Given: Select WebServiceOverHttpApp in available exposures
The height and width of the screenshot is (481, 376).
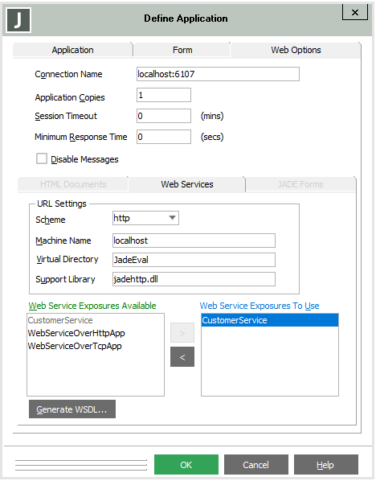Looking at the screenshot, I should pos(76,333).
